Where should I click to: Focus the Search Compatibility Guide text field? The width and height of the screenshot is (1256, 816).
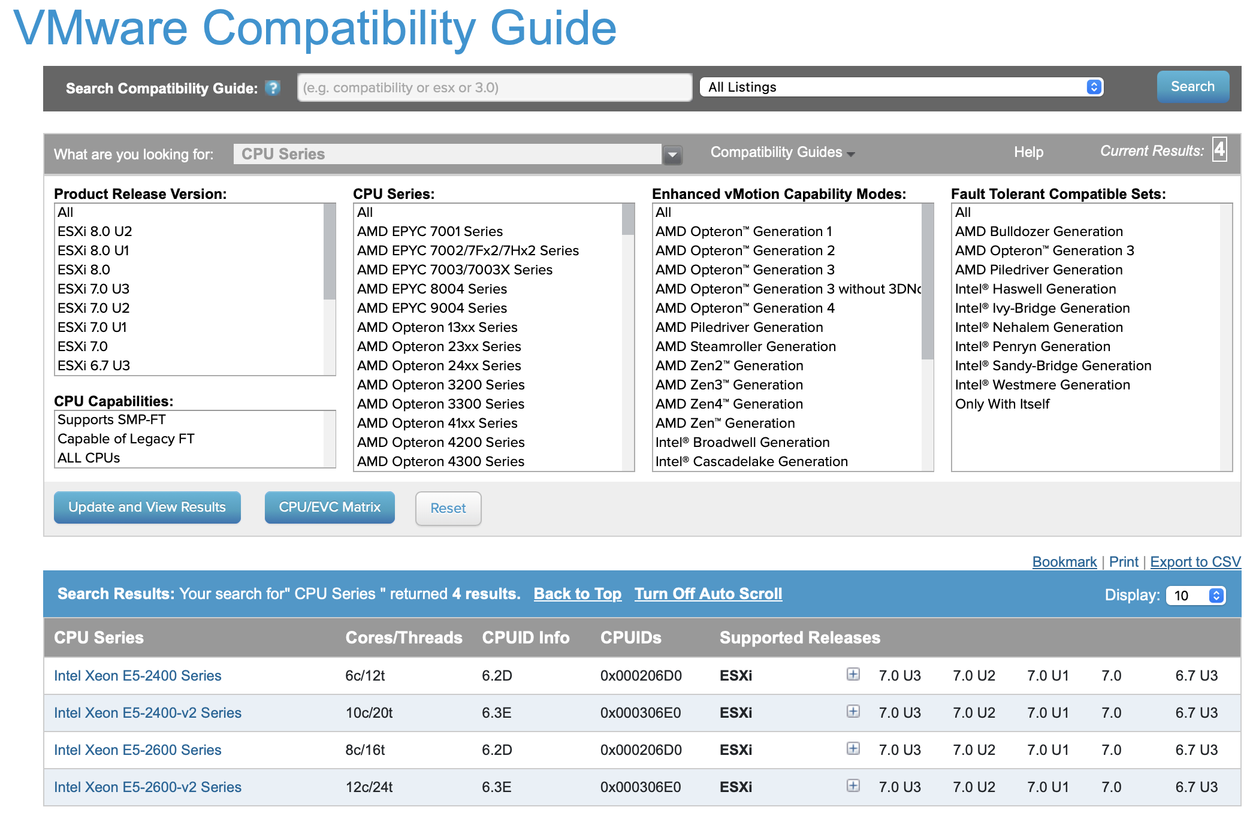click(x=495, y=87)
